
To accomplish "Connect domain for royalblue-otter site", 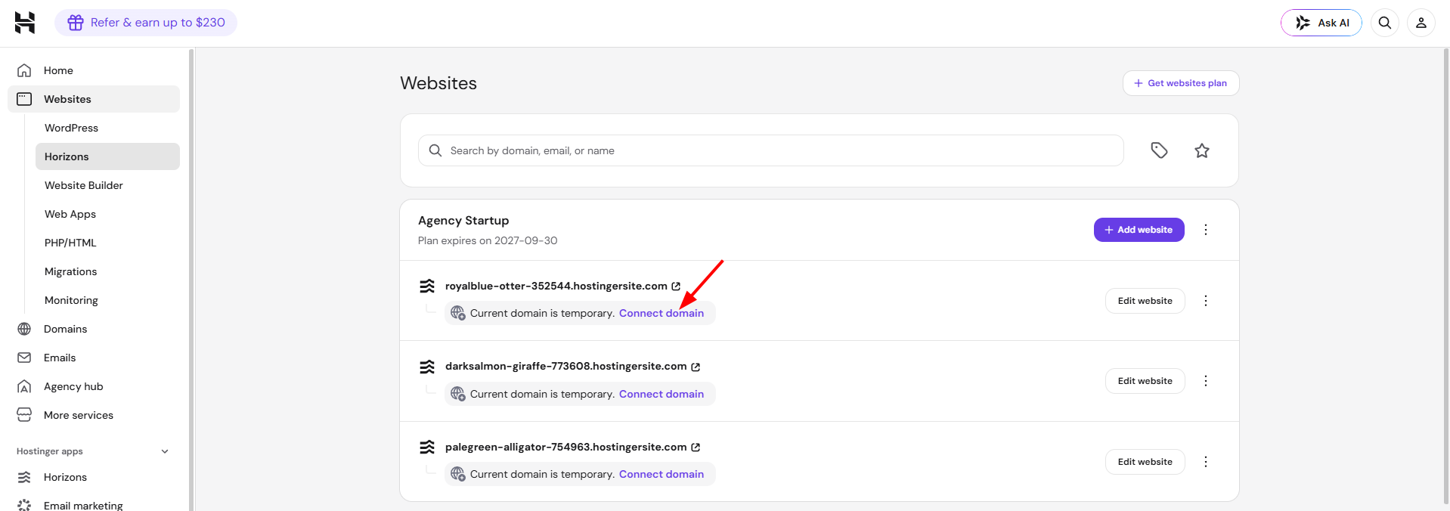I will tap(661, 313).
